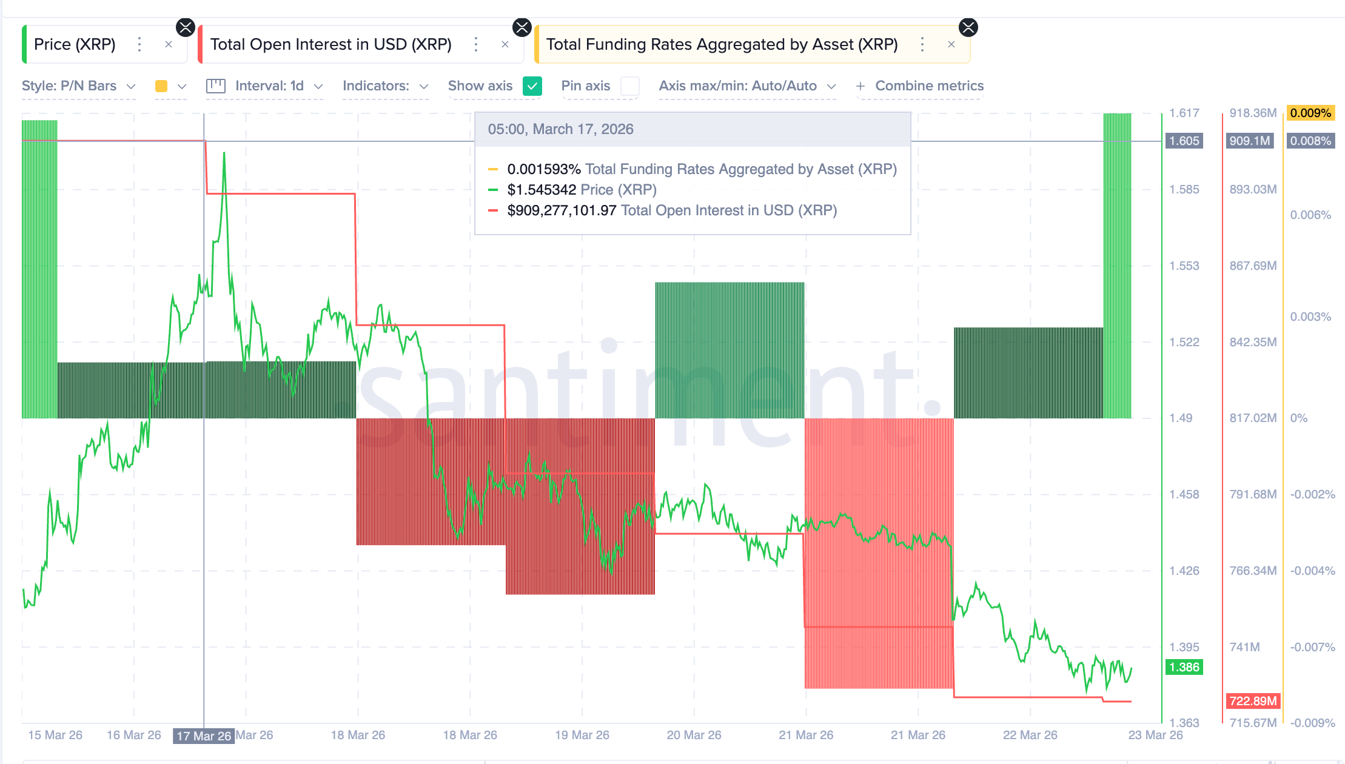Screen dimensions: 1345x764
Task: Click the ruler icon next to Interval
Action: coord(215,85)
